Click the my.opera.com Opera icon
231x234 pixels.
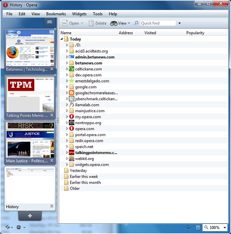pyautogui.click(x=72, y=117)
